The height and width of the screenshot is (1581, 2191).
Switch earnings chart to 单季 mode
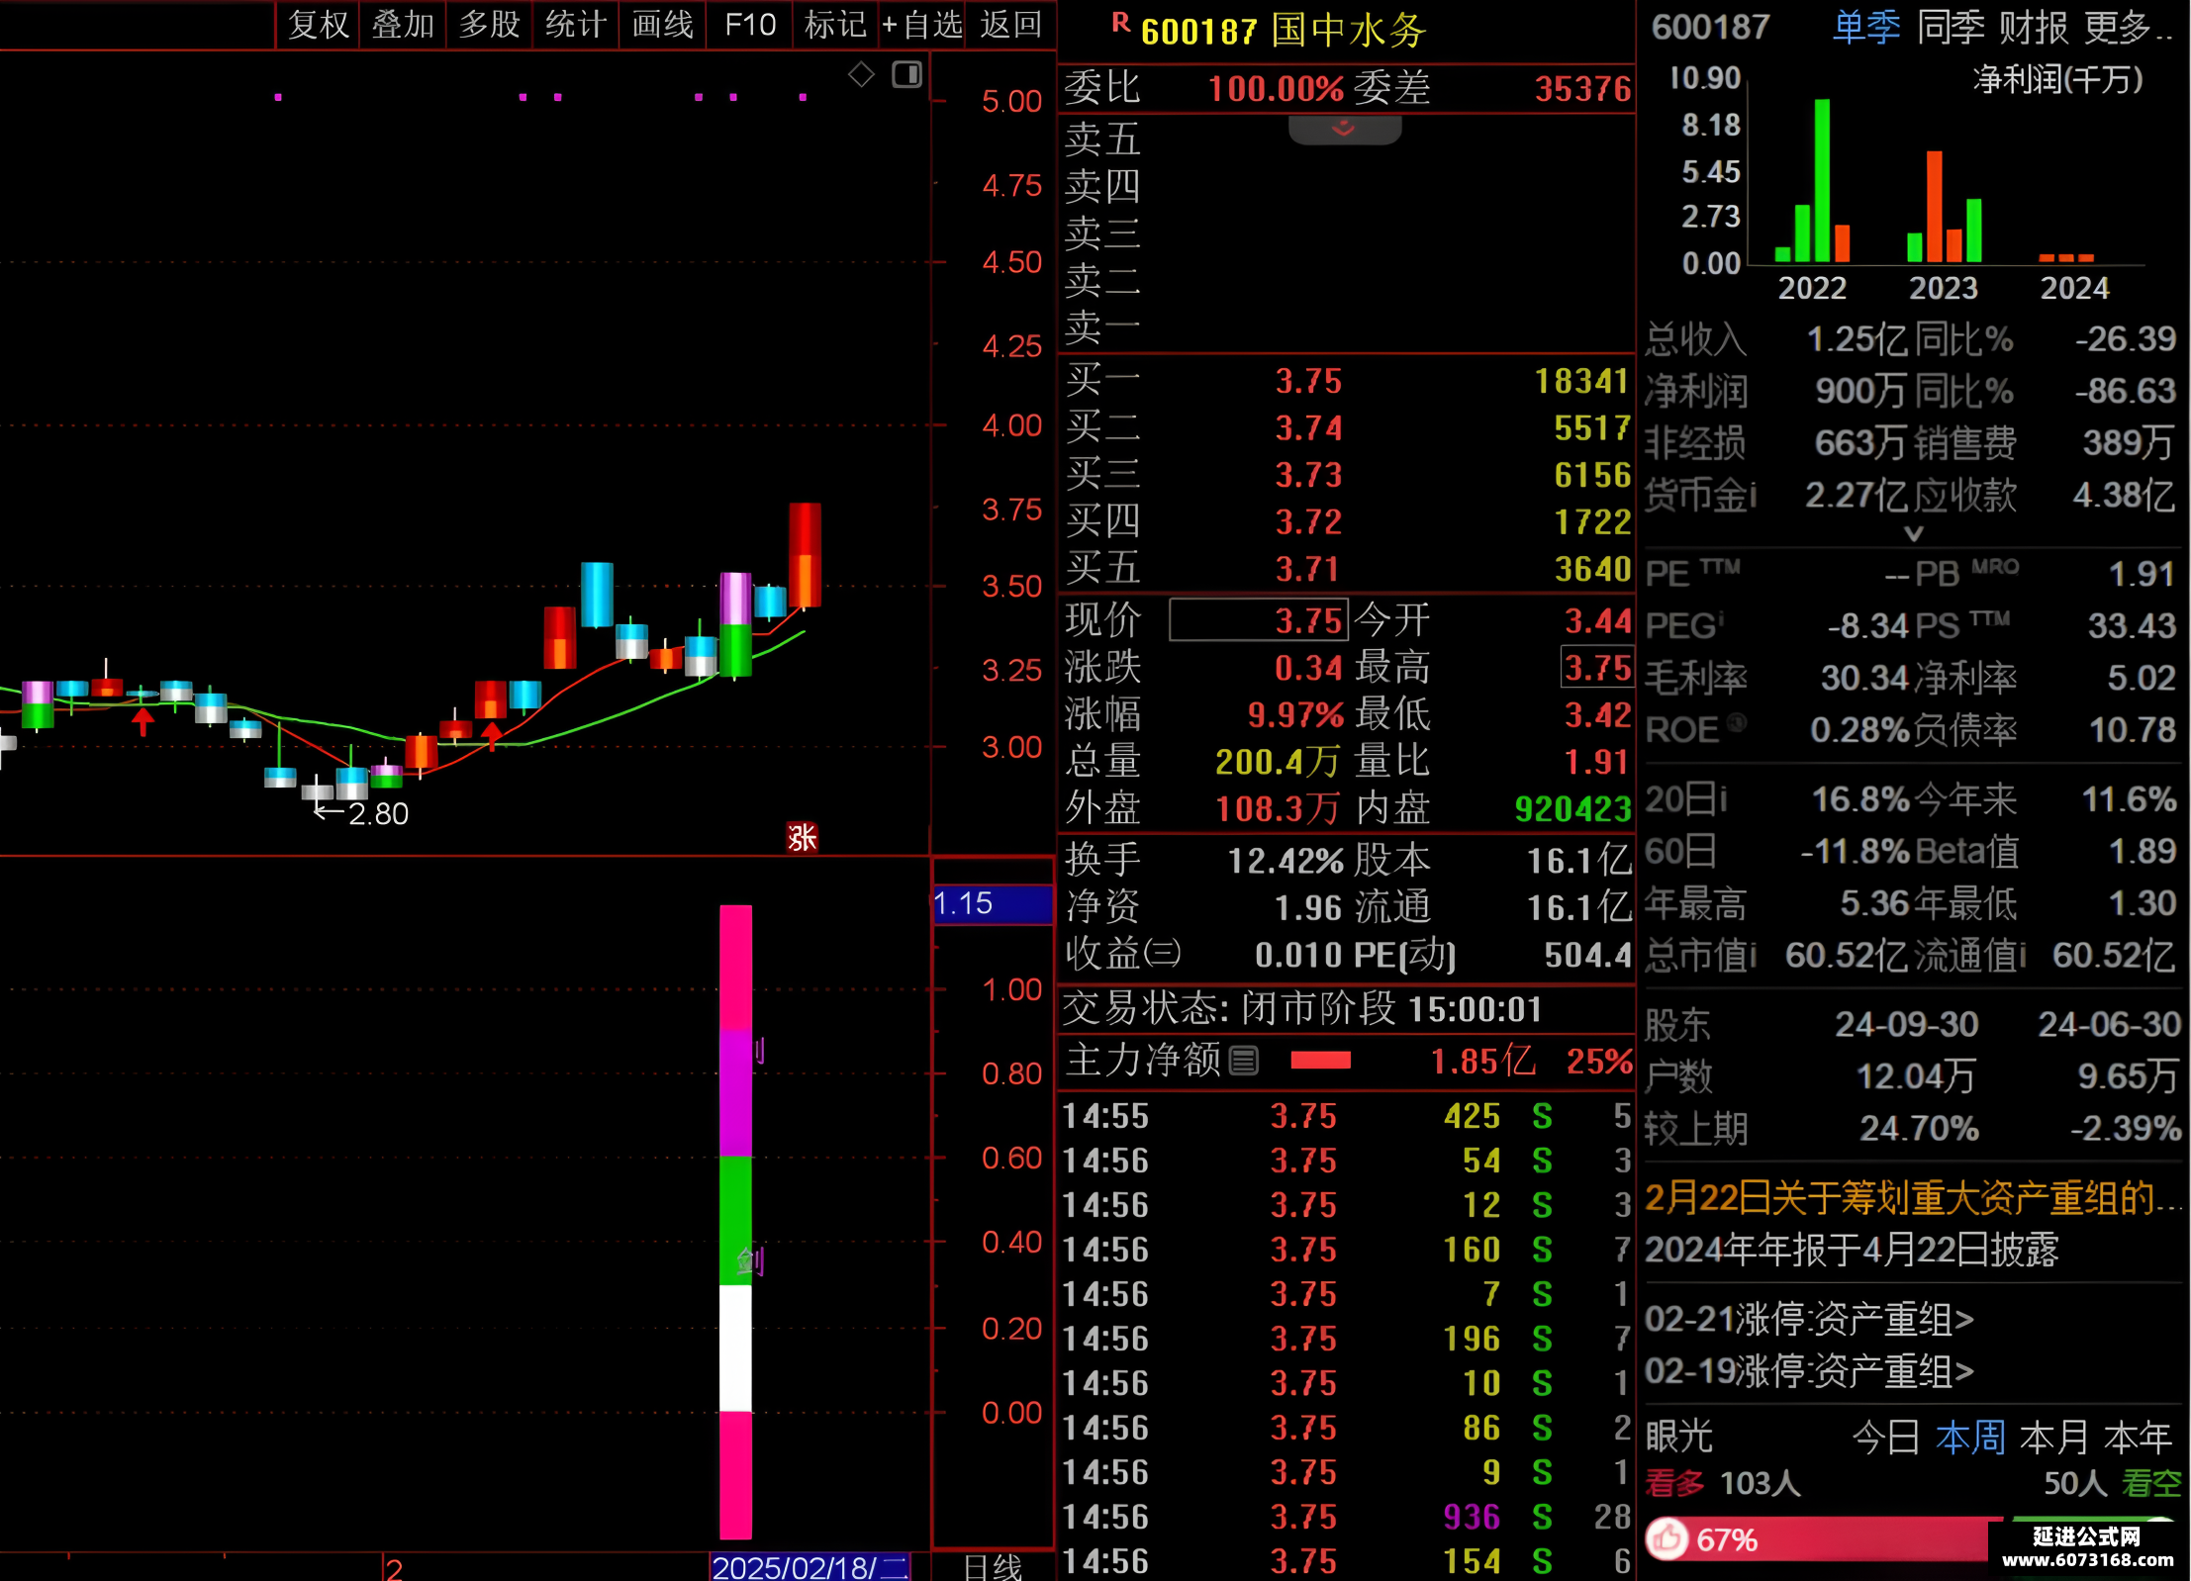pos(1866,27)
